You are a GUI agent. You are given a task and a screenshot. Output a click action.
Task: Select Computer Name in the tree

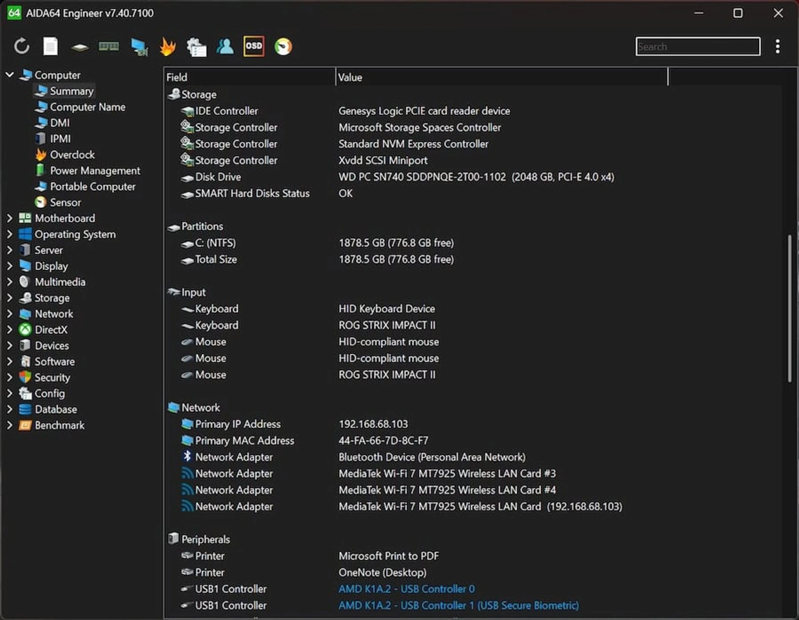click(x=87, y=107)
